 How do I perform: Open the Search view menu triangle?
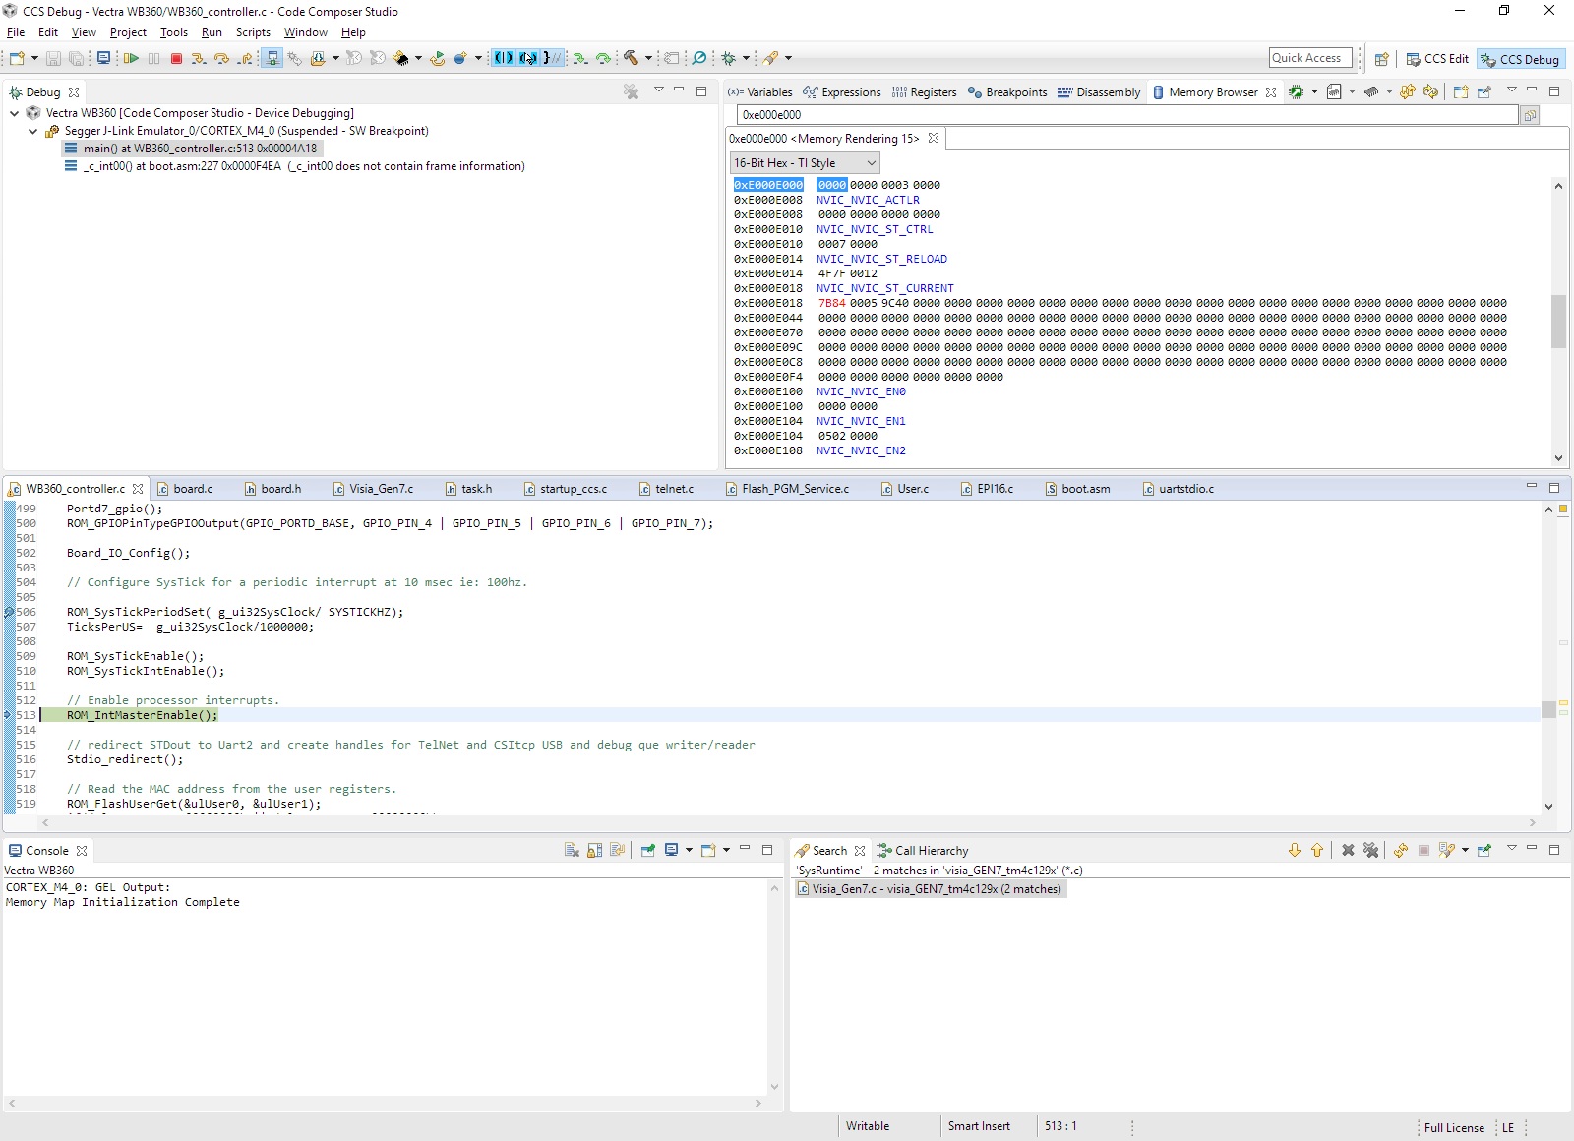coord(1511,848)
